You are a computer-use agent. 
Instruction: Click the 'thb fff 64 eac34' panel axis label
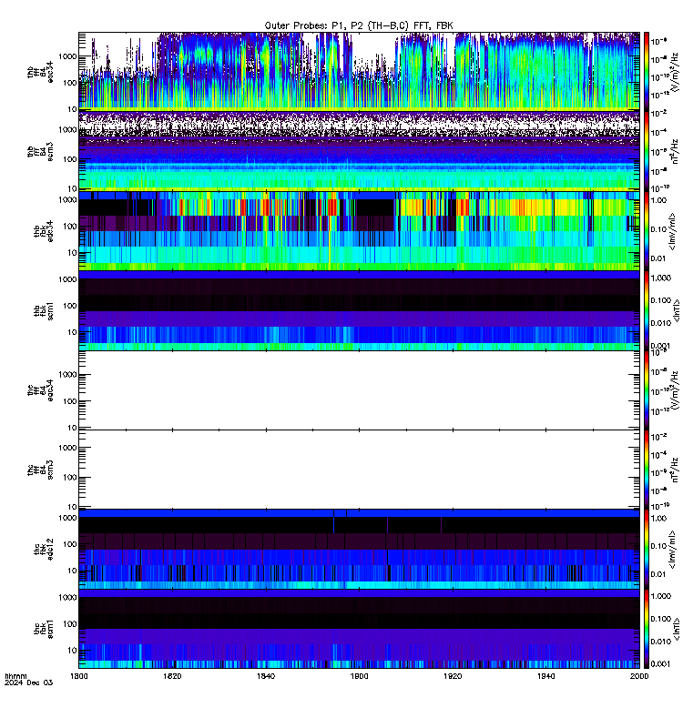pos(40,72)
